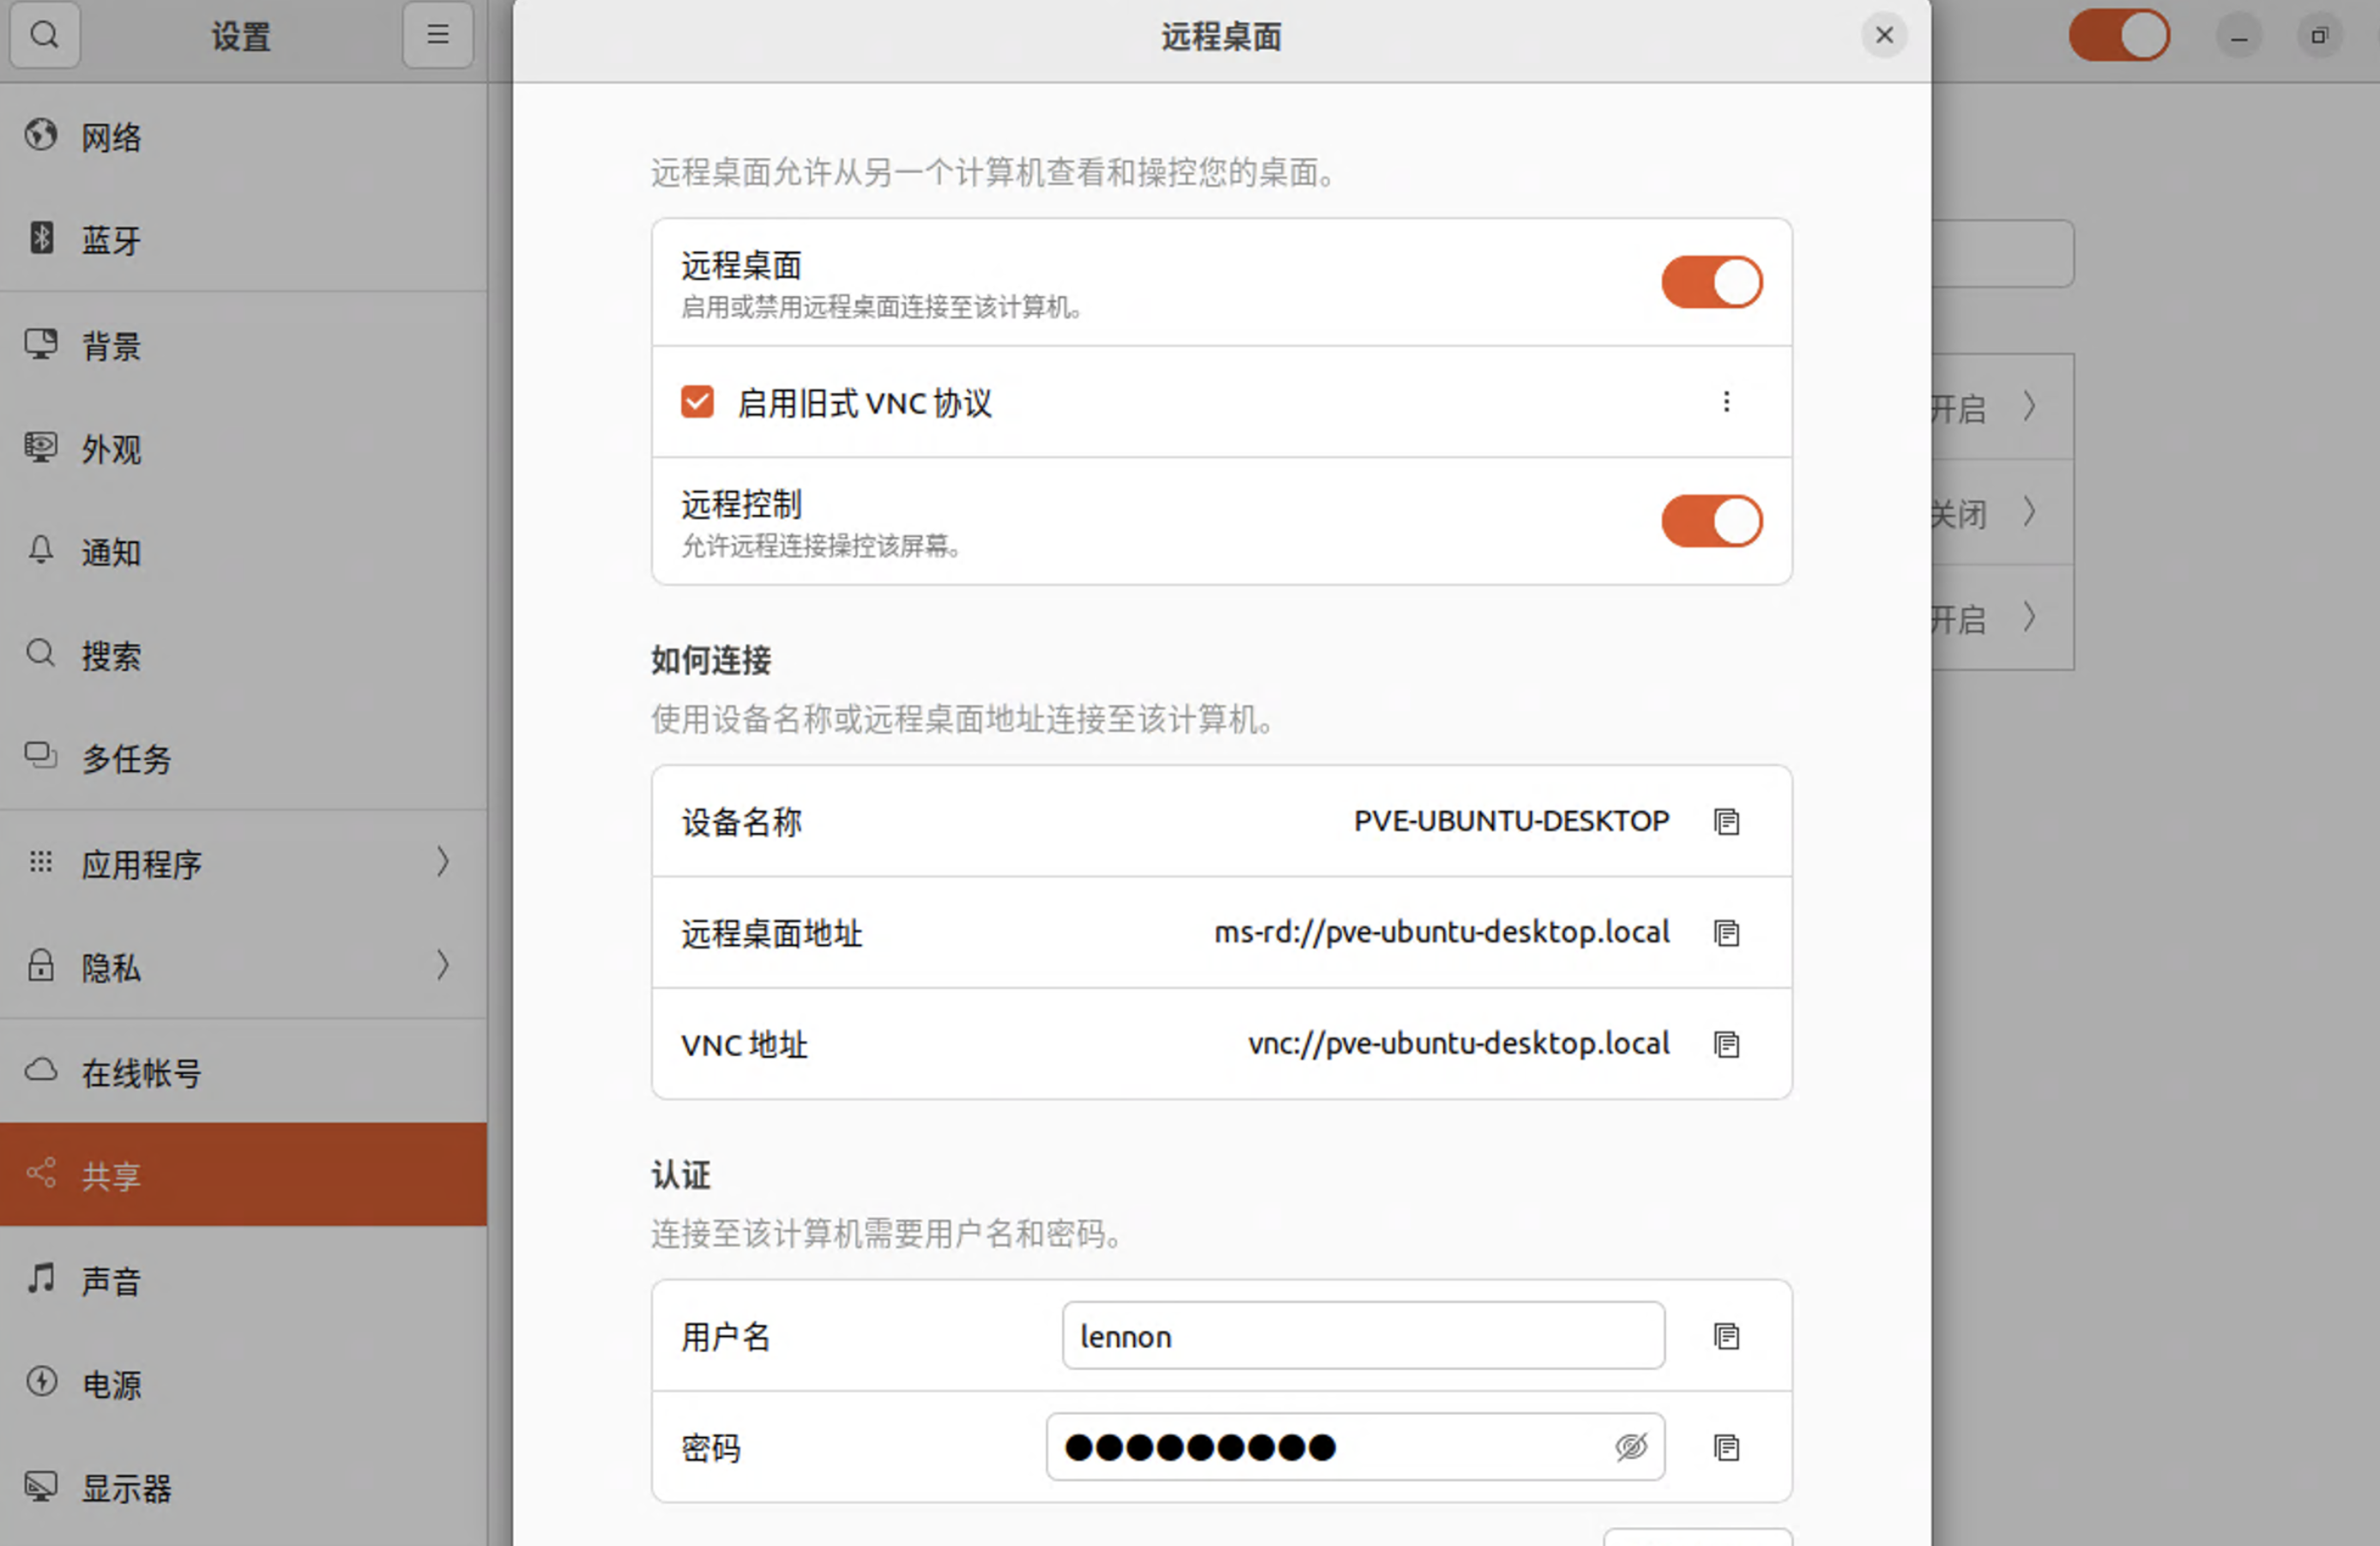Image resolution: width=2380 pixels, height=1546 pixels.
Task: Copy the VNC address
Action: [1726, 1044]
